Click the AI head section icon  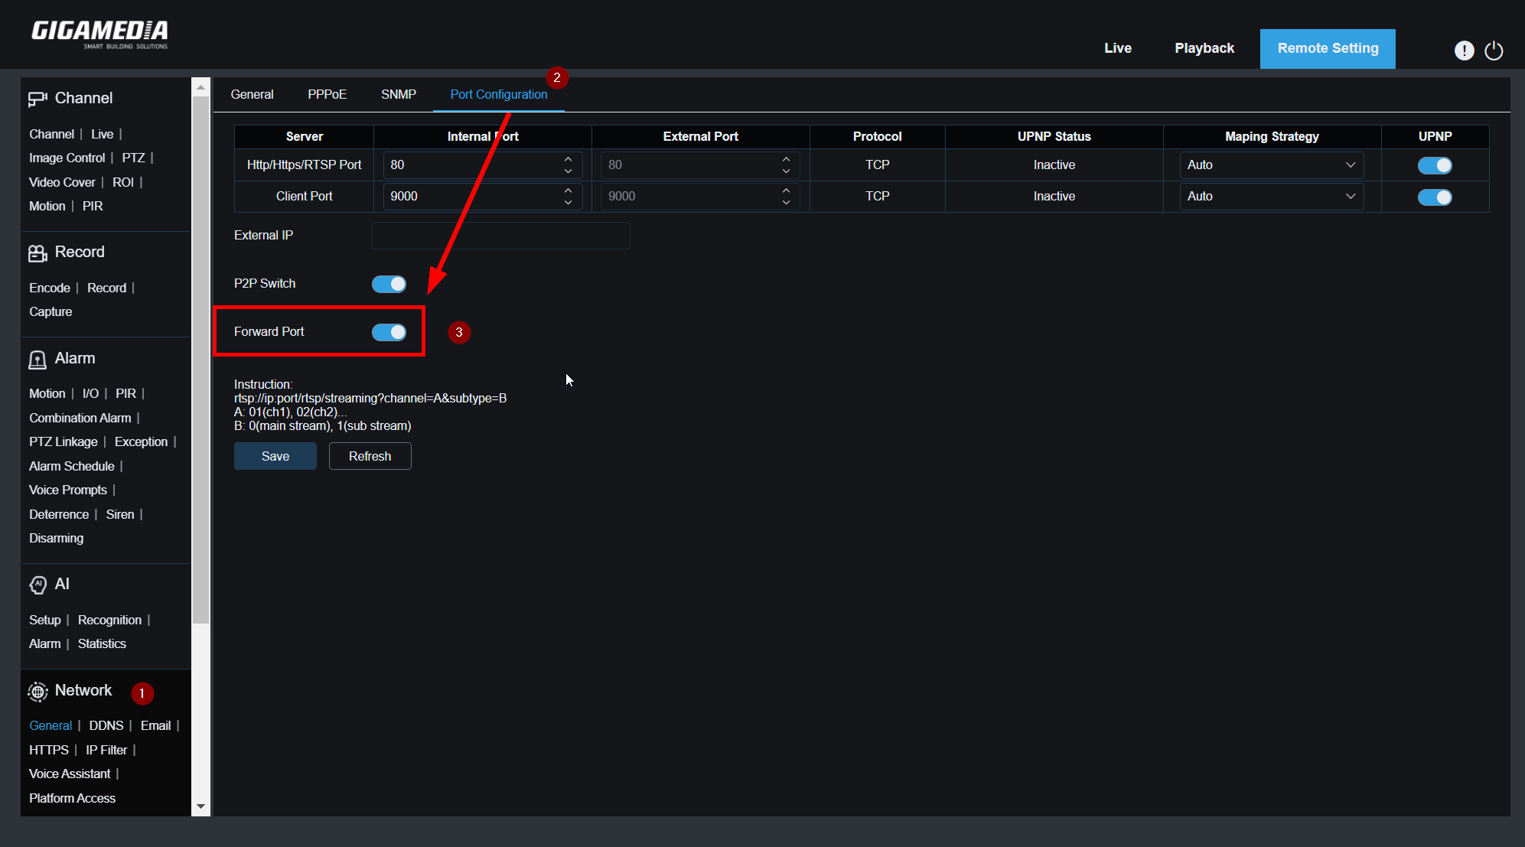tap(37, 585)
